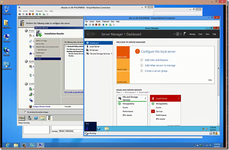
Task: Click Revert icon in vRouter toolbar
Action: 47,14
